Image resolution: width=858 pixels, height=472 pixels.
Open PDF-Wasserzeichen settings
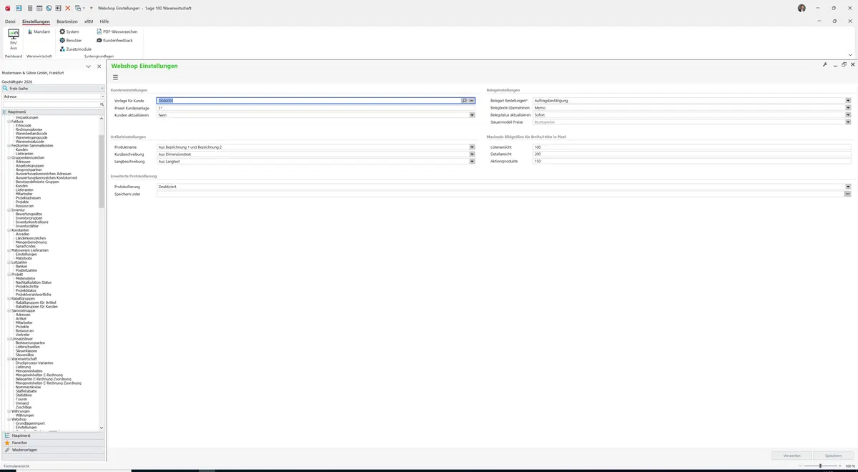coord(117,31)
